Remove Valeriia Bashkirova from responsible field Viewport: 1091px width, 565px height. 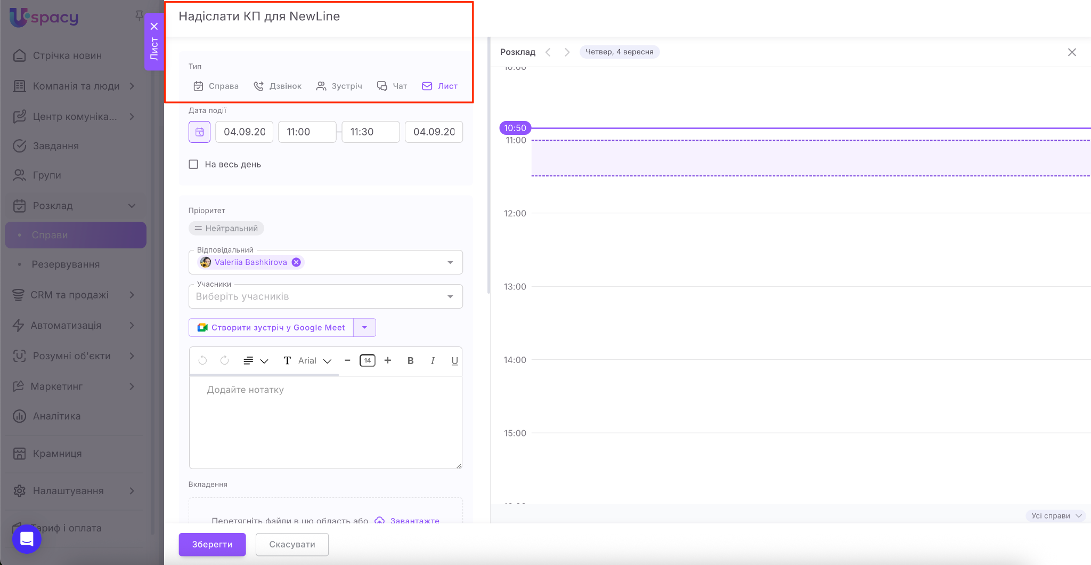[296, 262]
